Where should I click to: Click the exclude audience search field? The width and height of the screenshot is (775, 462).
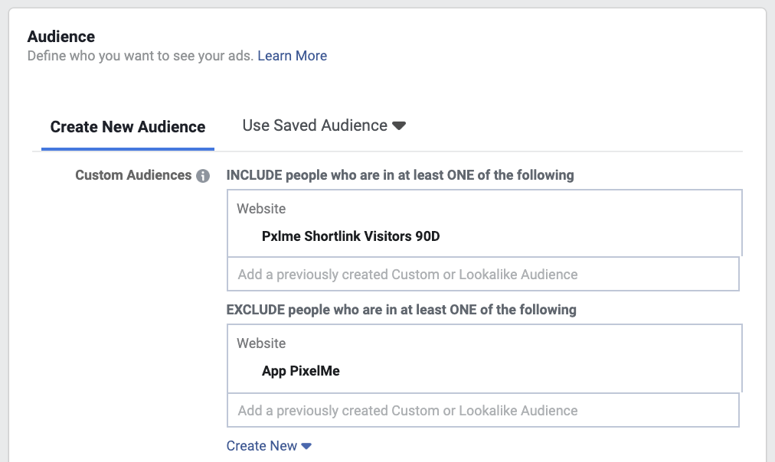click(483, 410)
